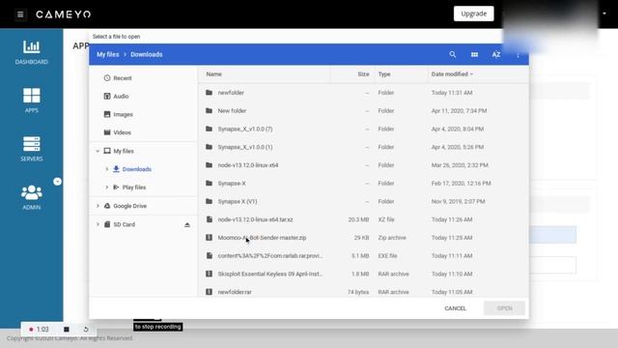Screen dimensions: 618x348
Task: Click the newfolder row's folder icon
Action: [x=209, y=93]
